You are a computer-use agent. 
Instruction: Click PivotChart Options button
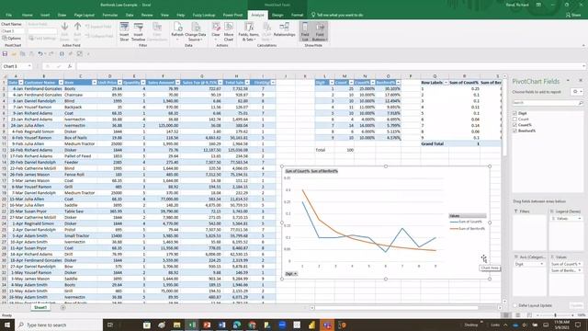coord(12,39)
